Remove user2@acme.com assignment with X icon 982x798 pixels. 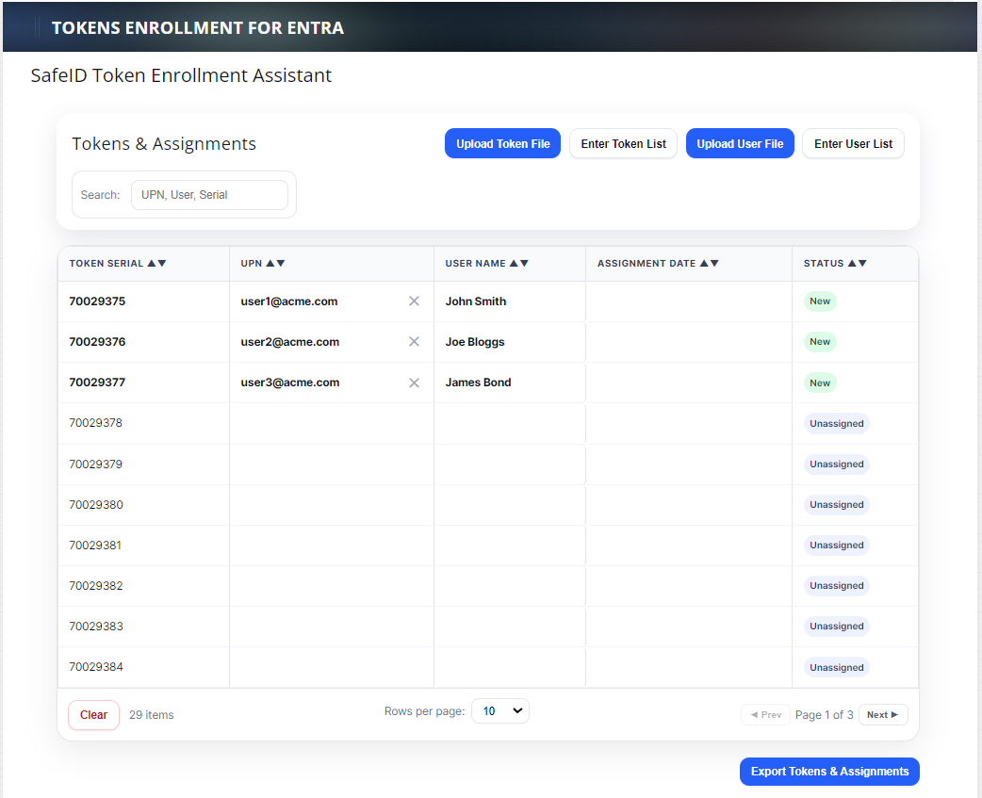tap(414, 342)
